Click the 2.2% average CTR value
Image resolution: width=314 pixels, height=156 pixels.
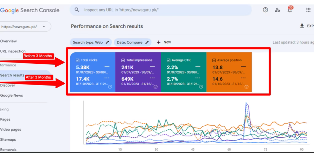172,67
